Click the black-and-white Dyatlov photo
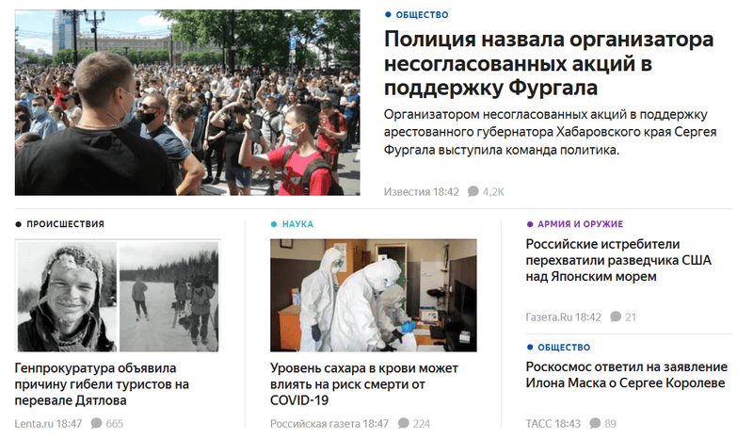753x439 pixels. (x=119, y=296)
